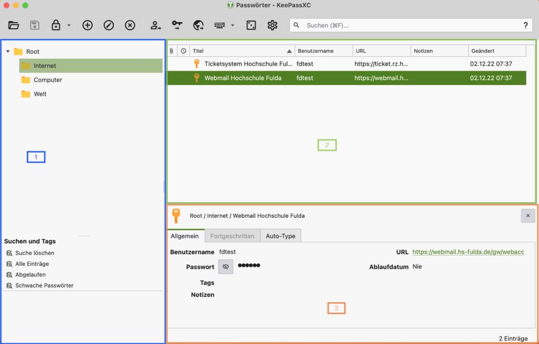539x344 pixels.
Task: Delete the selected entry with the X icon
Action: click(x=130, y=25)
